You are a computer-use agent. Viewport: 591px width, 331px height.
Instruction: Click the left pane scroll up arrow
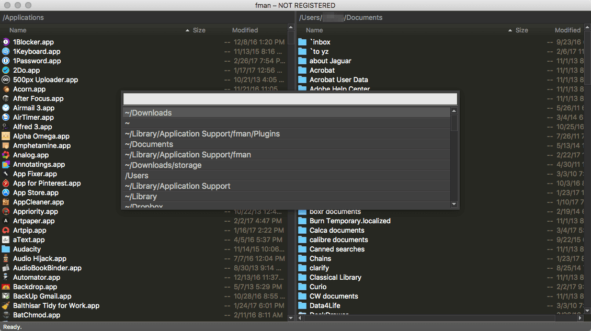[x=291, y=27]
